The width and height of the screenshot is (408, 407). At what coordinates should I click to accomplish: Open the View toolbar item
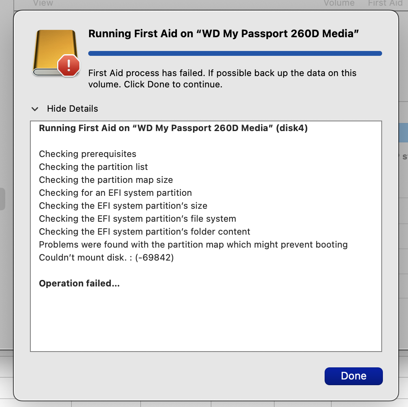coord(43,3)
